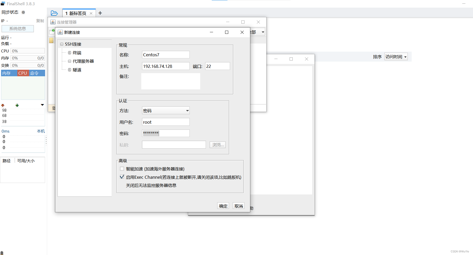Viewport: 473px width, 255px height.
Task: Click the folder icon in 连接管理器 list
Action: [x=52, y=40]
